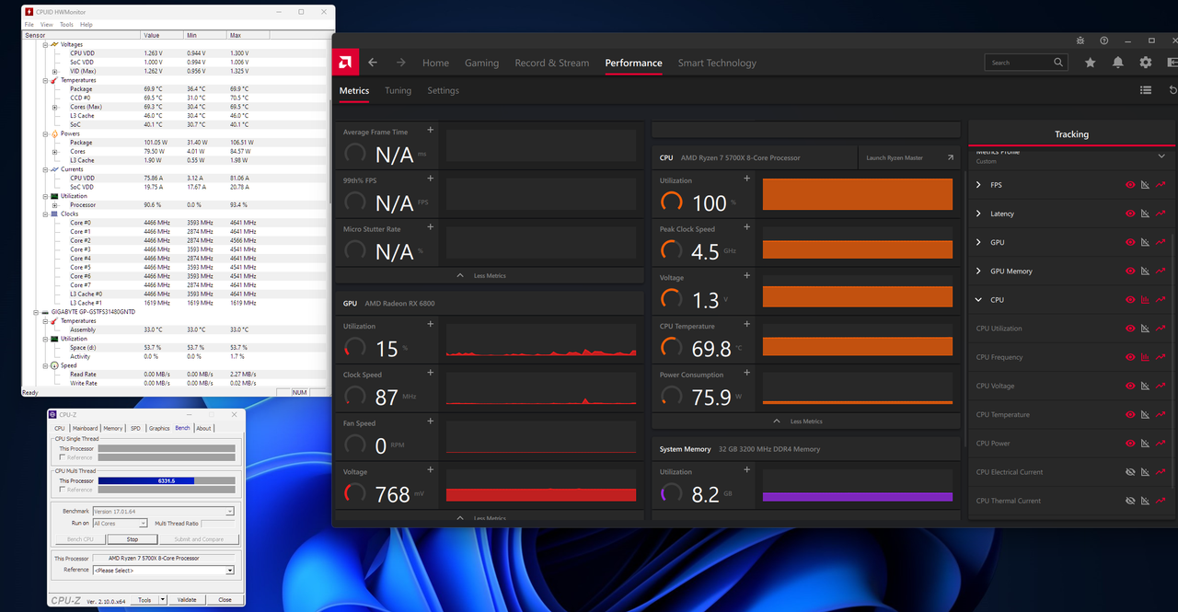
Task: Select the CCD #0 temperature row in HWMonitor
Action: 175,98
